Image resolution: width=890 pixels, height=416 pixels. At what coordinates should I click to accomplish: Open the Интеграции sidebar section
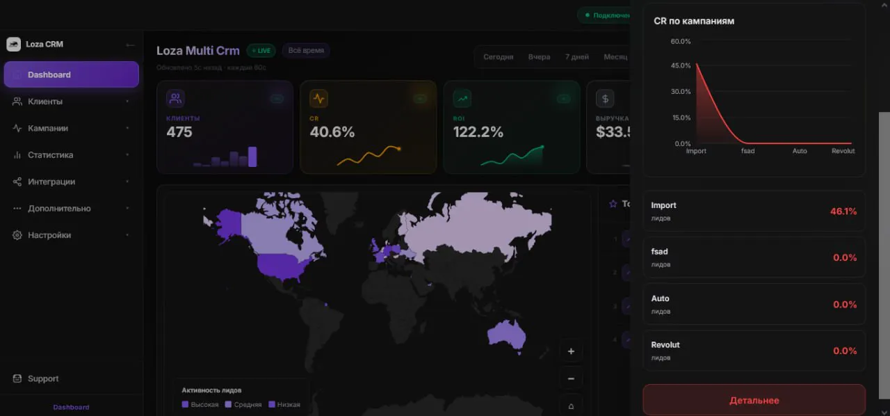click(72, 182)
